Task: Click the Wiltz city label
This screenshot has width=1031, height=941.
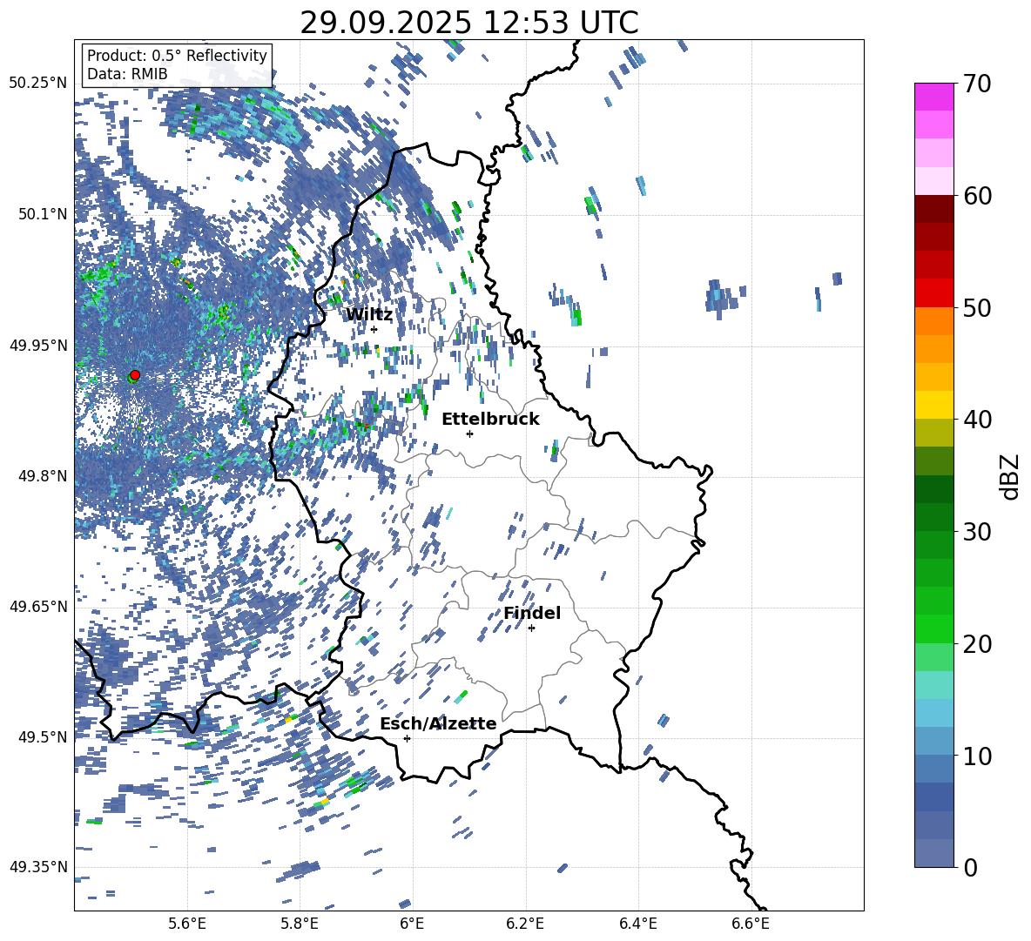Action: 369,314
